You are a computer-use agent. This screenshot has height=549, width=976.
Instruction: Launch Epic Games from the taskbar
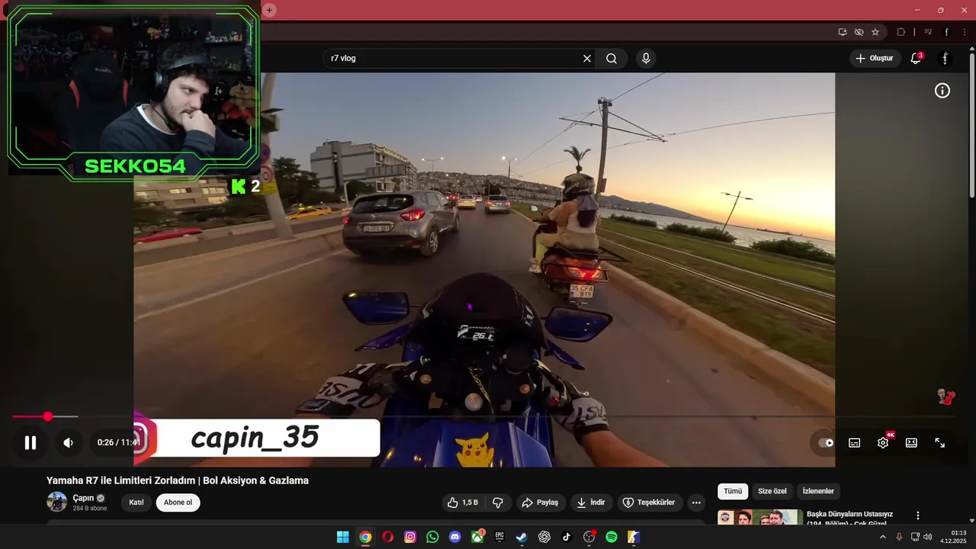[499, 537]
